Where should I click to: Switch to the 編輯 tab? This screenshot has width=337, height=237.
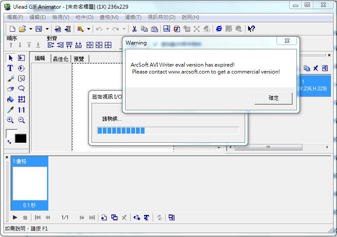tap(40, 58)
